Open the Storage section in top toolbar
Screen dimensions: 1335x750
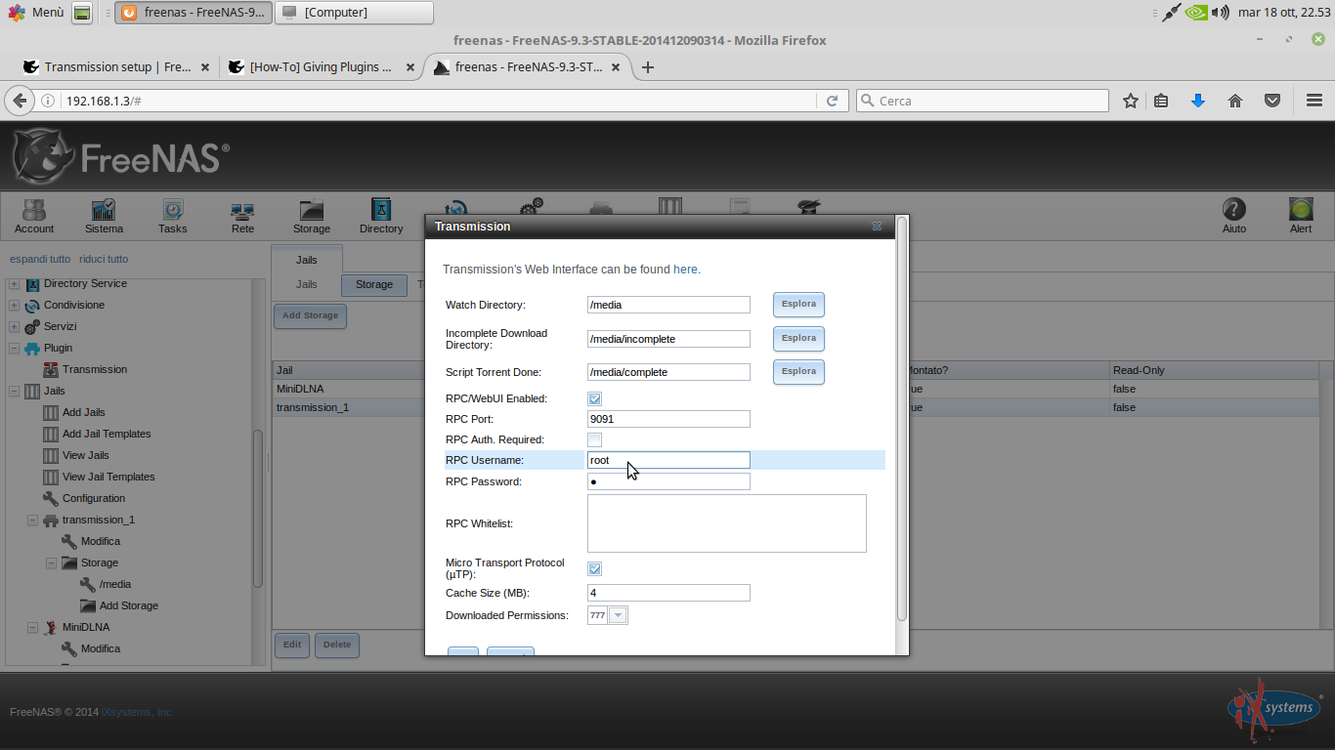(x=312, y=216)
